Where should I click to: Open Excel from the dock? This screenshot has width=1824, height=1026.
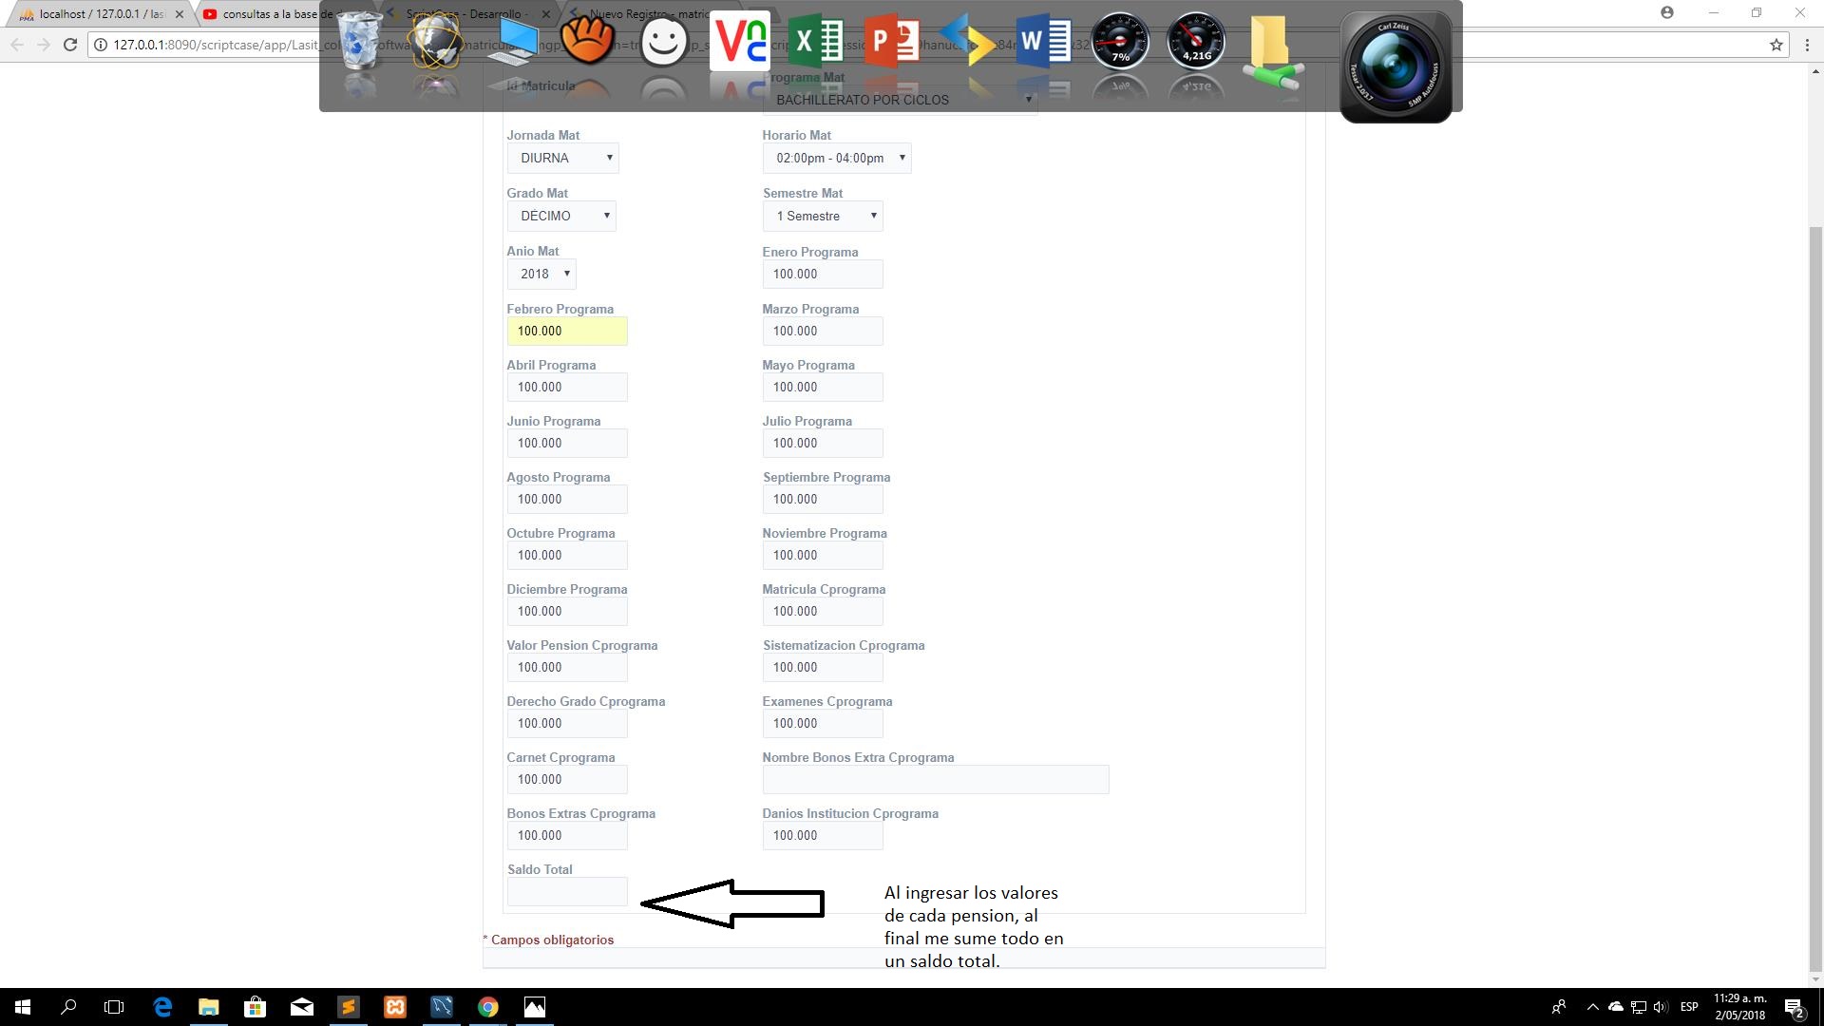coord(816,42)
